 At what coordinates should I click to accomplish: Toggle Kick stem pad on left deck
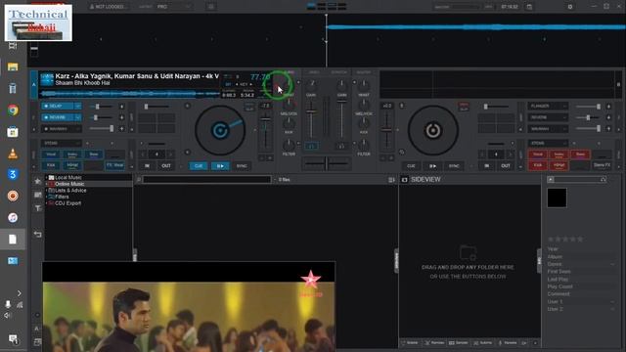click(51, 165)
